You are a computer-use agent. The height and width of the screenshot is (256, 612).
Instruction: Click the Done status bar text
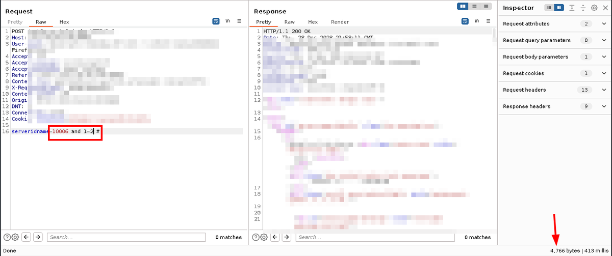[9, 251]
